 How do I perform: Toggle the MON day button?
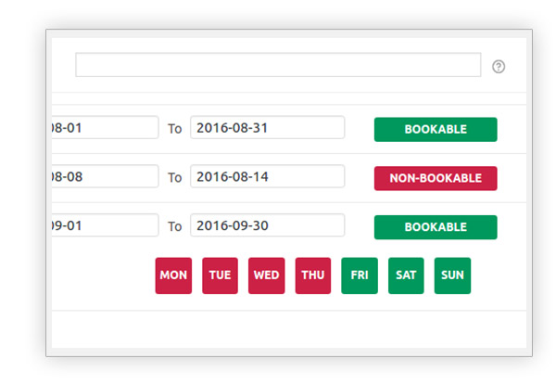tap(173, 275)
